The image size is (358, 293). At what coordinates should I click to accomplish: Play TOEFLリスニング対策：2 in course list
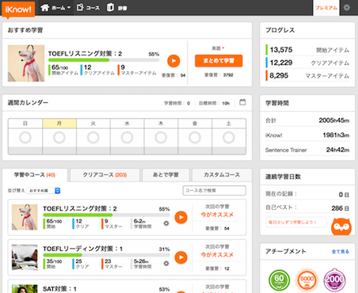(181, 217)
